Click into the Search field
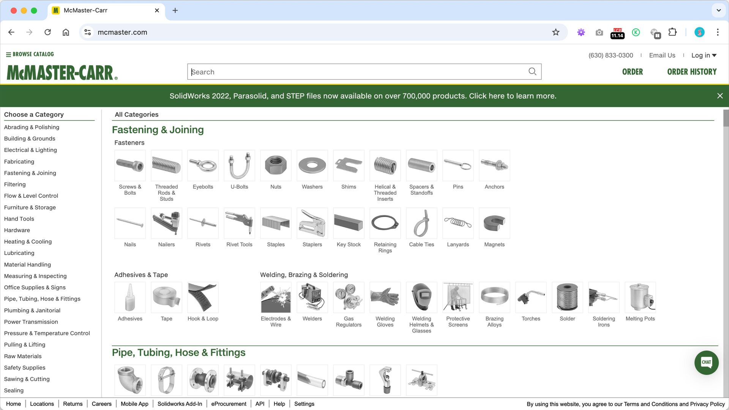The image size is (729, 410). point(357,72)
